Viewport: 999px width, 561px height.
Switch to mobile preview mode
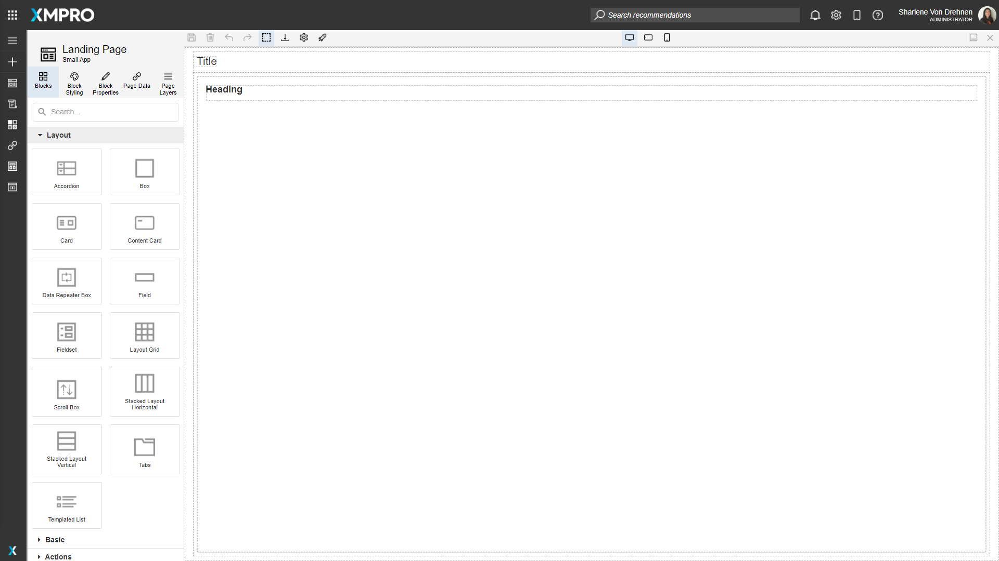click(667, 37)
